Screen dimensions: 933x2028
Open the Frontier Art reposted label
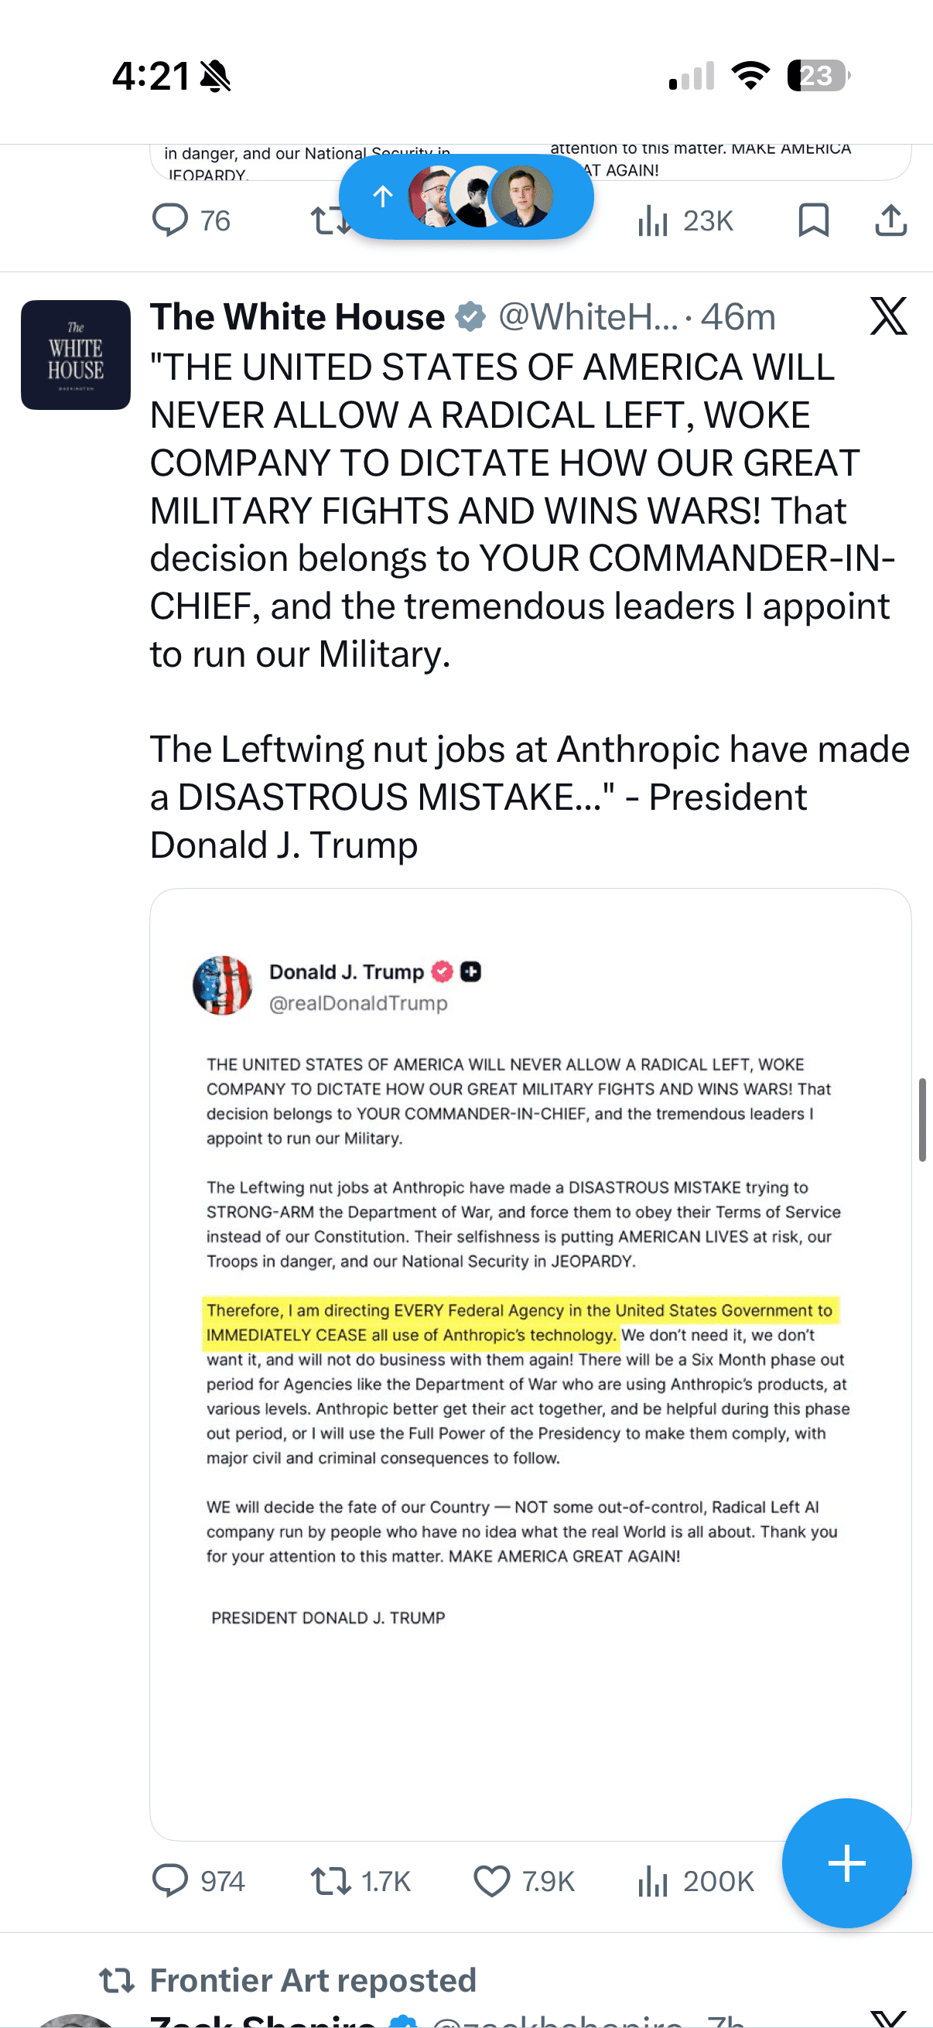(x=313, y=1979)
